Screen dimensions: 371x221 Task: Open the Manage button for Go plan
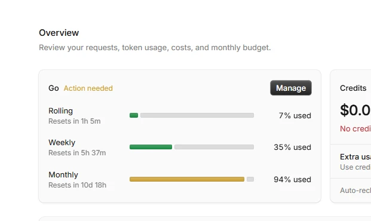(291, 88)
